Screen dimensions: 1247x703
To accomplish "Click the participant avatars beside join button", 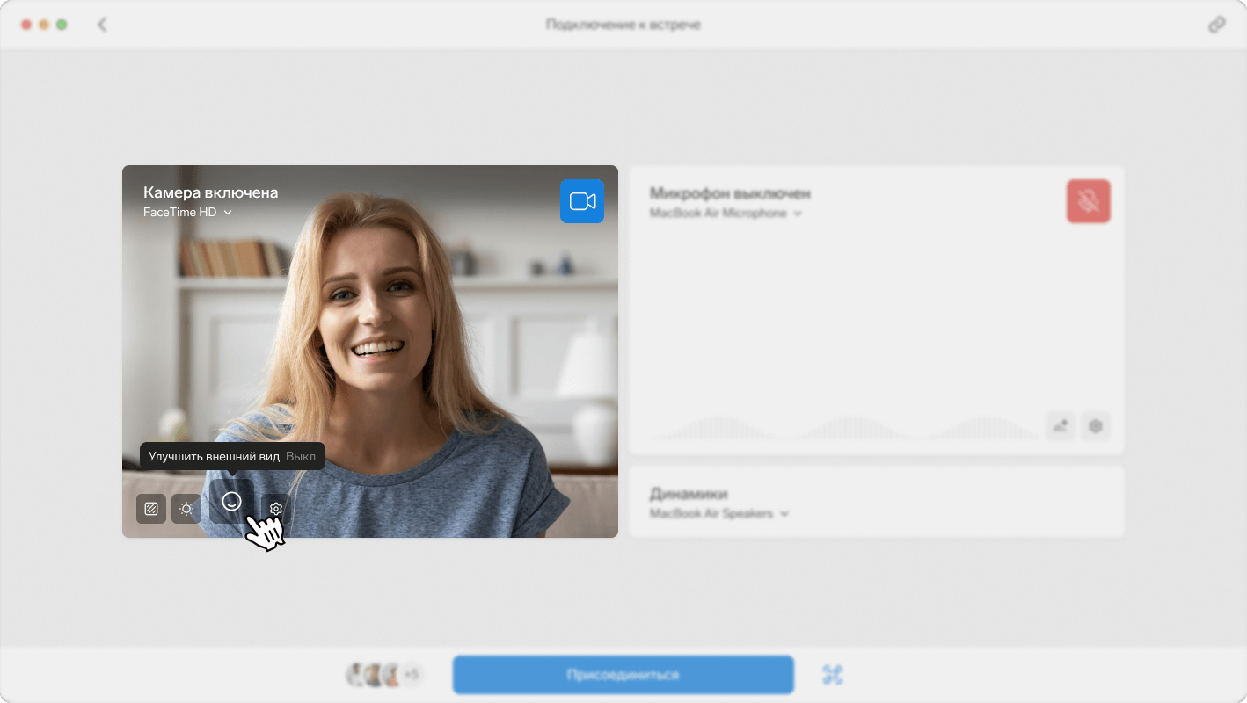I will [374, 675].
